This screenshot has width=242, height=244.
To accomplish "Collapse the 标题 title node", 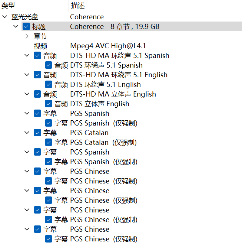I will pyautogui.click(x=16, y=26).
